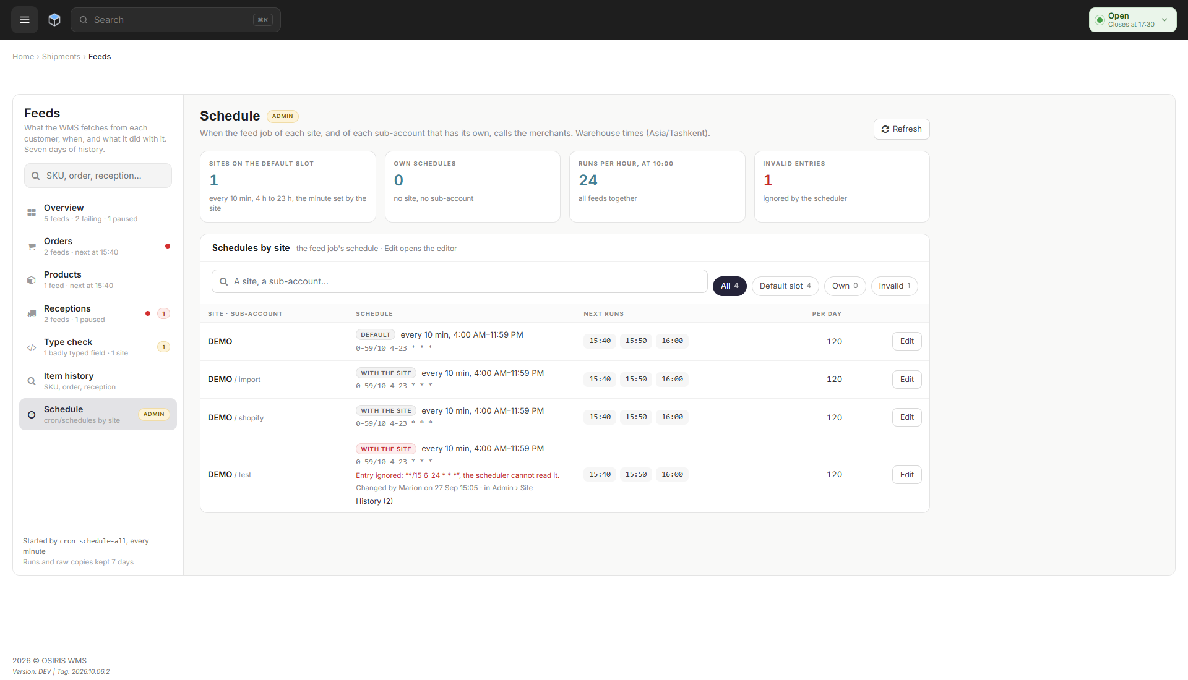The width and height of the screenshot is (1188, 680).
Task: Click the Schedule clock icon in sidebar
Action: click(x=32, y=415)
